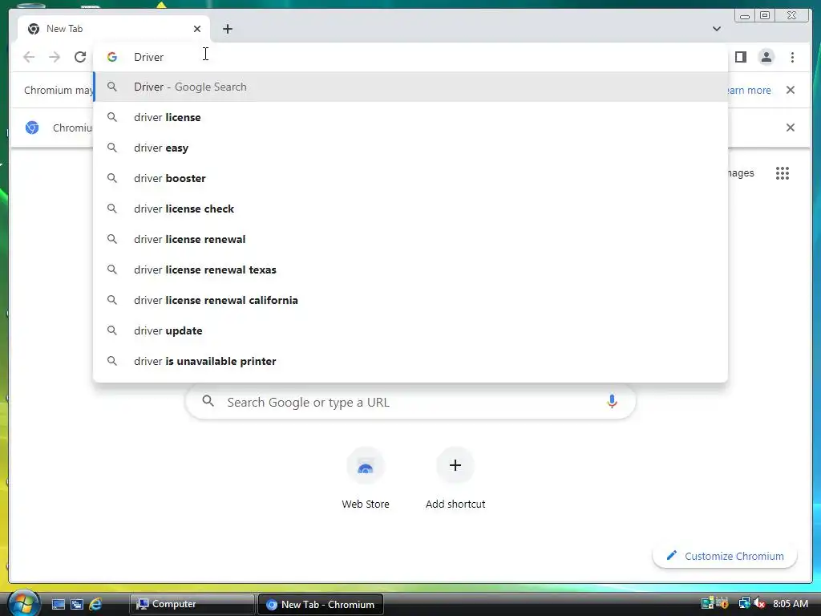The image size is (821, 616).
Task: Click the Google icon in address bar
Action: pyautogui.click(x=112, y=57)
